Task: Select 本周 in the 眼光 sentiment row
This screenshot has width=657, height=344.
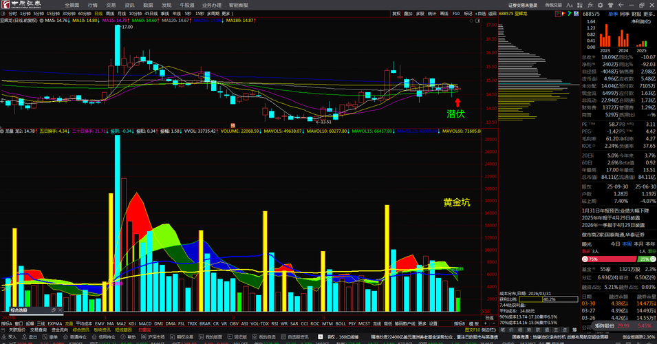Action: click(627, 244)
